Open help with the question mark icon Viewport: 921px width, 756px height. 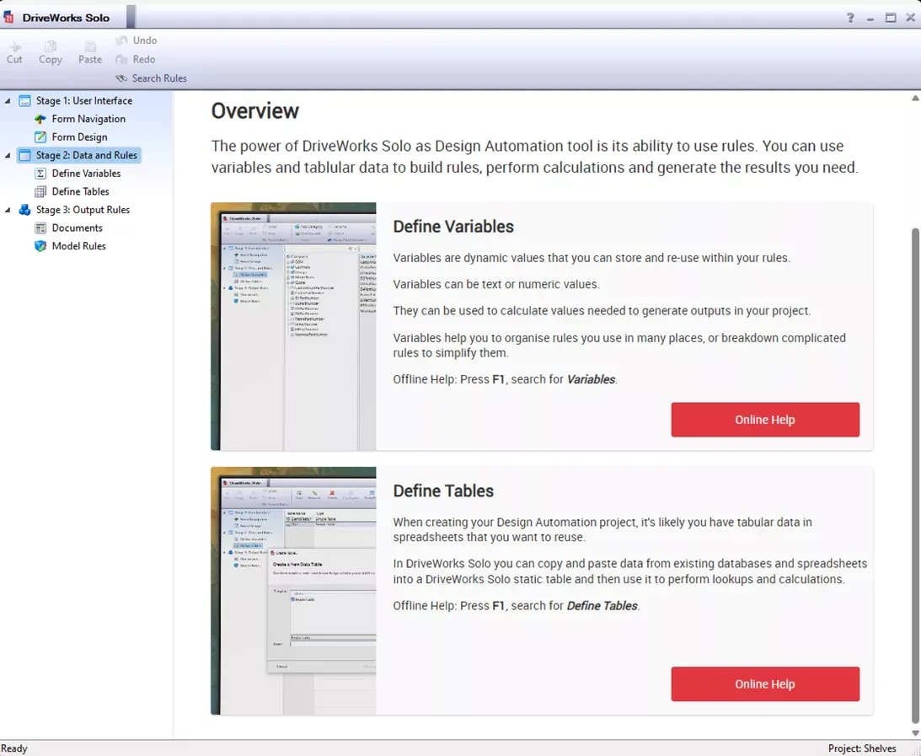point(850,17)
